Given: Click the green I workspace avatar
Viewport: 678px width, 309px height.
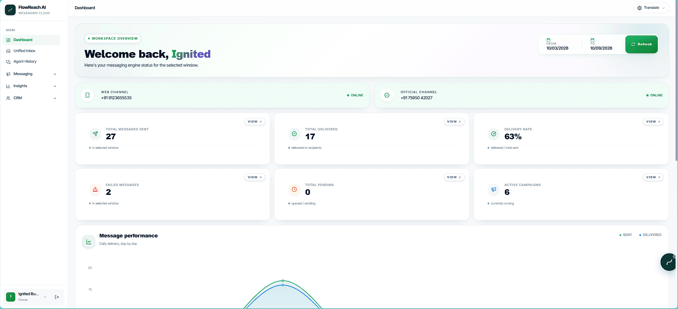Looking at the screenshot, I should pos(11,297).
